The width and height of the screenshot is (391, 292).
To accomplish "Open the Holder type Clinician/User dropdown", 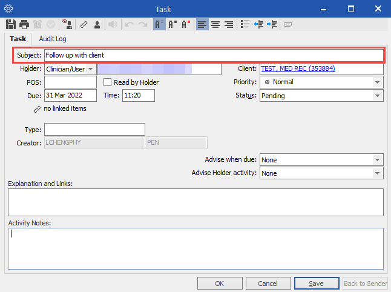I will point(91,69).
